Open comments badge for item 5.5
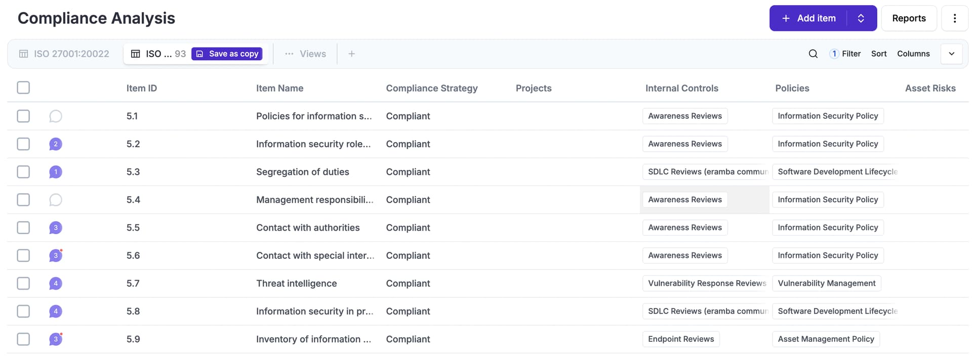 (x=56, y=228)
